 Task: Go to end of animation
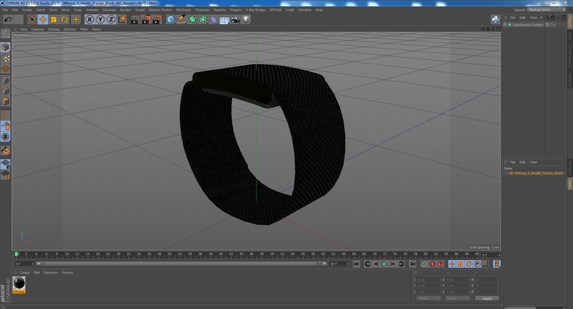pyautogui.click(x=412, y=264)
